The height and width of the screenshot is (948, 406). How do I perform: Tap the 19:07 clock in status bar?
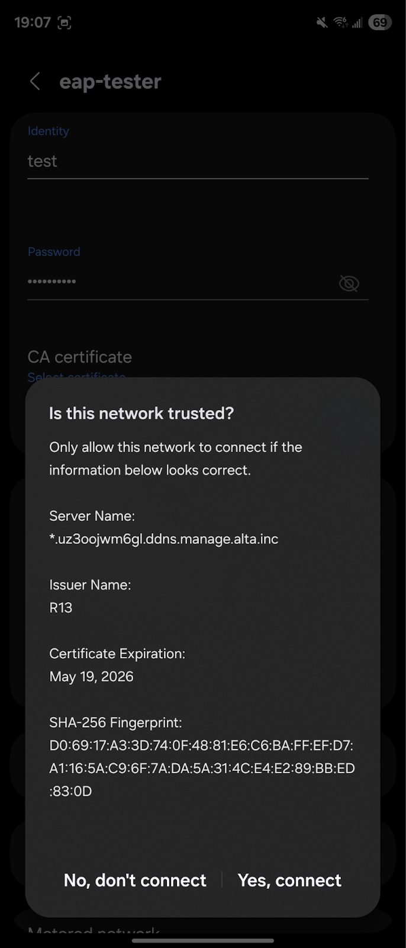33,23
